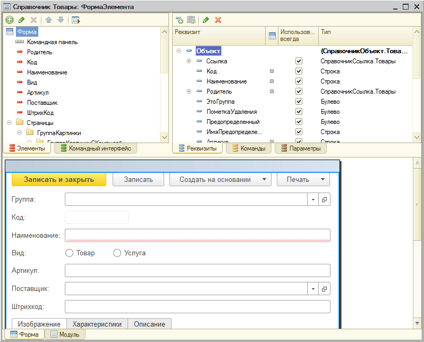This screenshot has width=424, height=342.
Task: Click the add attribute icon in requisites toolbar
Action: point(179,20)
